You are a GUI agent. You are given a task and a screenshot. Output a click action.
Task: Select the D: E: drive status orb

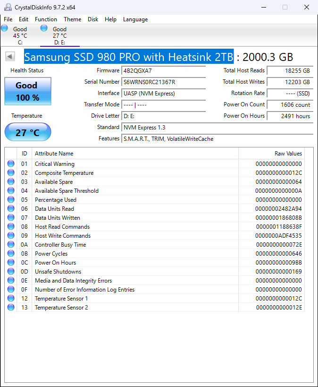point(44,28)
